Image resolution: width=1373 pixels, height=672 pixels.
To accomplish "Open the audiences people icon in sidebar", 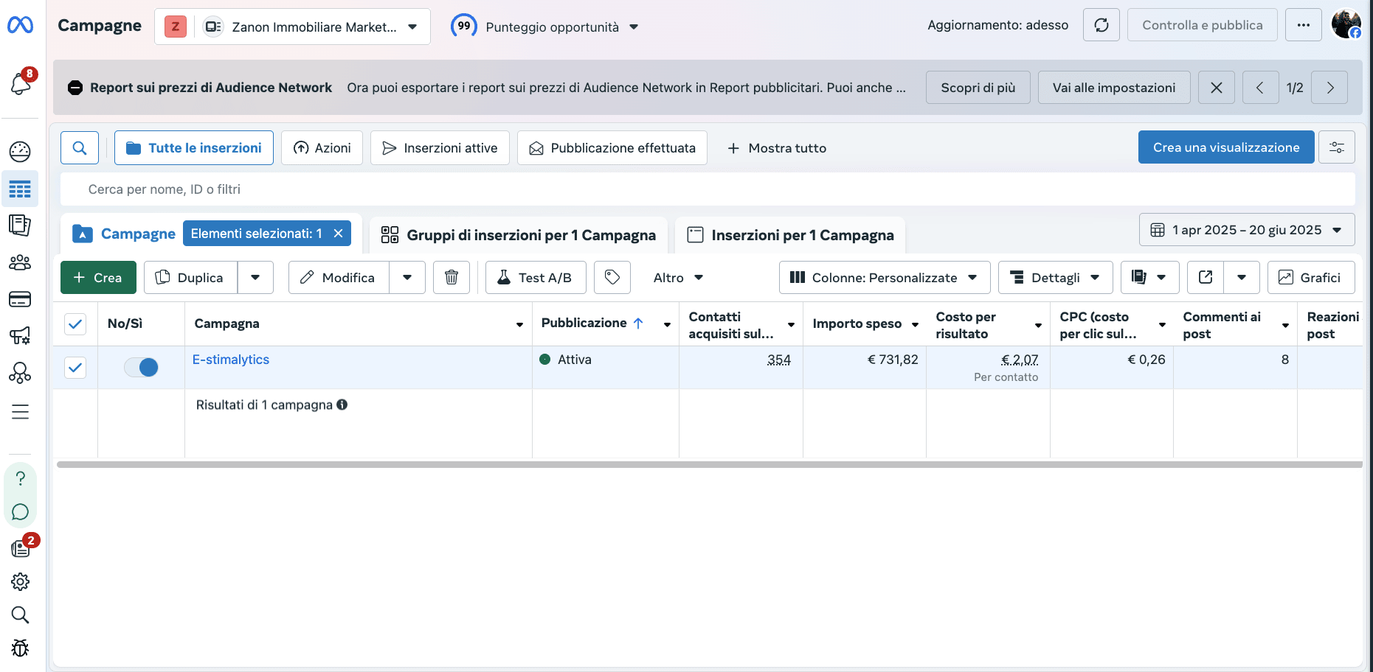I will click(x=20, y=262).
